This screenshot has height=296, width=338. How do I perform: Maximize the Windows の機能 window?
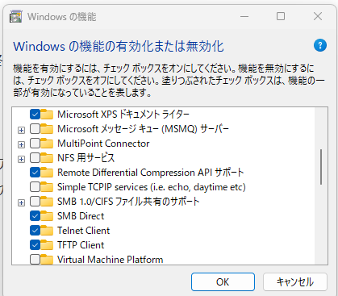coord(281,16)
